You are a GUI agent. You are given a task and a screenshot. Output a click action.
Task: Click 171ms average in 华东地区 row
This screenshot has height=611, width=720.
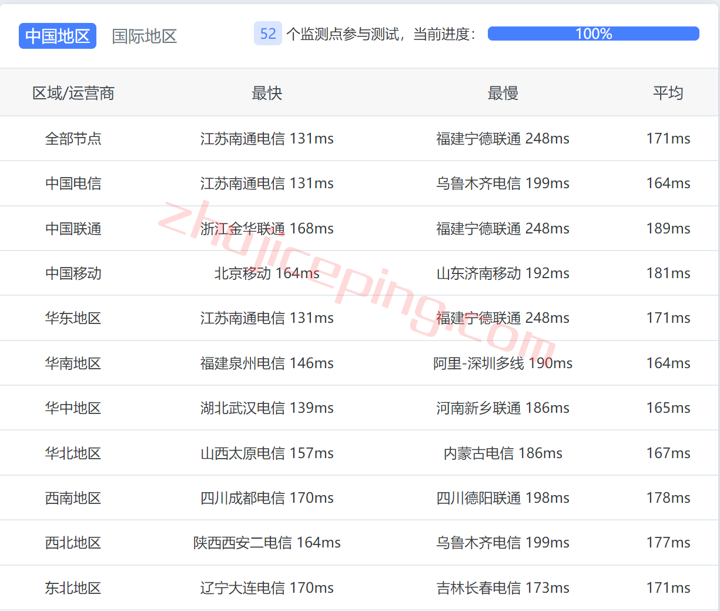click(x=668, y=318)
